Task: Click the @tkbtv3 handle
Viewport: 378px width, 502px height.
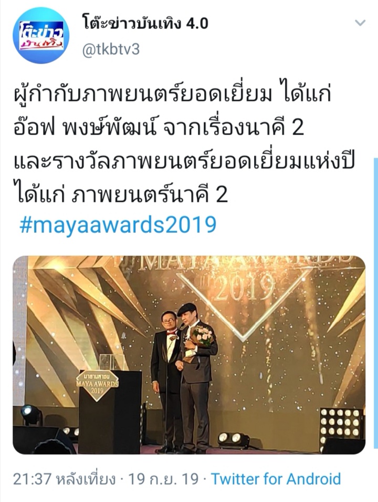Action: 111,50
